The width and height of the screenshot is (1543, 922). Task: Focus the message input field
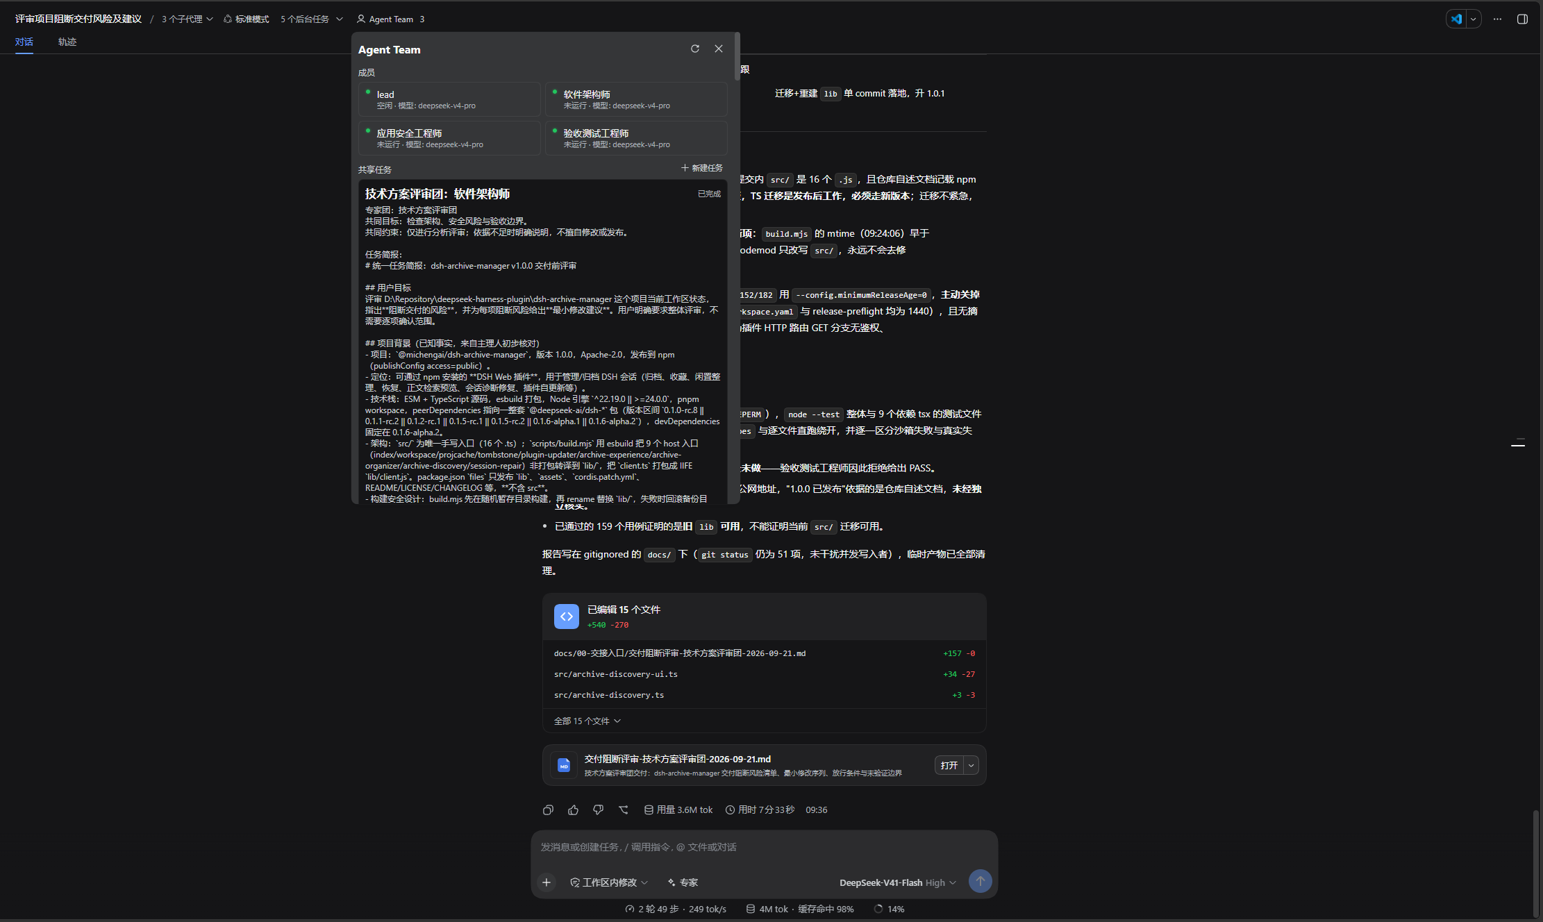point(764,847)
